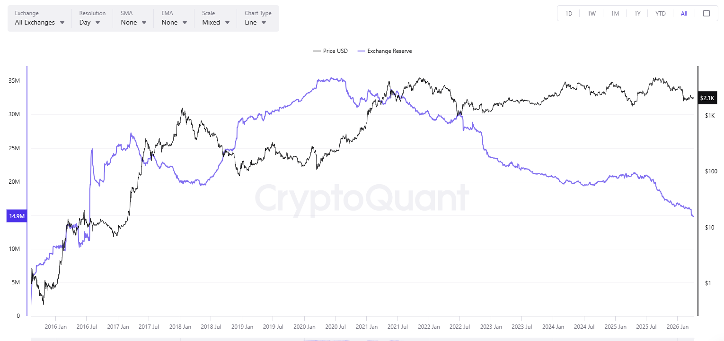Click the $2.1K price axis label

(707, 98)
